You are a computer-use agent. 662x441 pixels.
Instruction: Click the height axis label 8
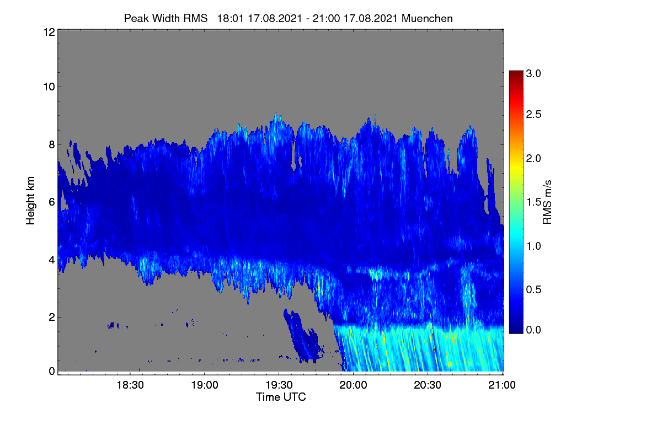click(x=51, y=144)
